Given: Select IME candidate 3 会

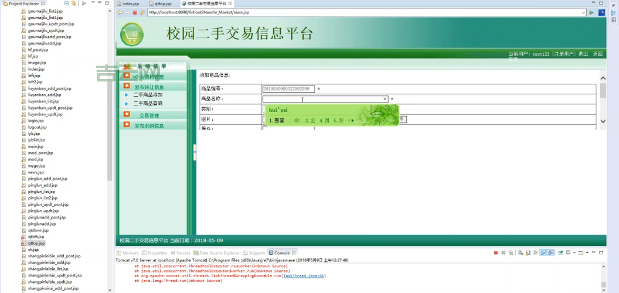Looking at the screenshot, I should 310,121.
